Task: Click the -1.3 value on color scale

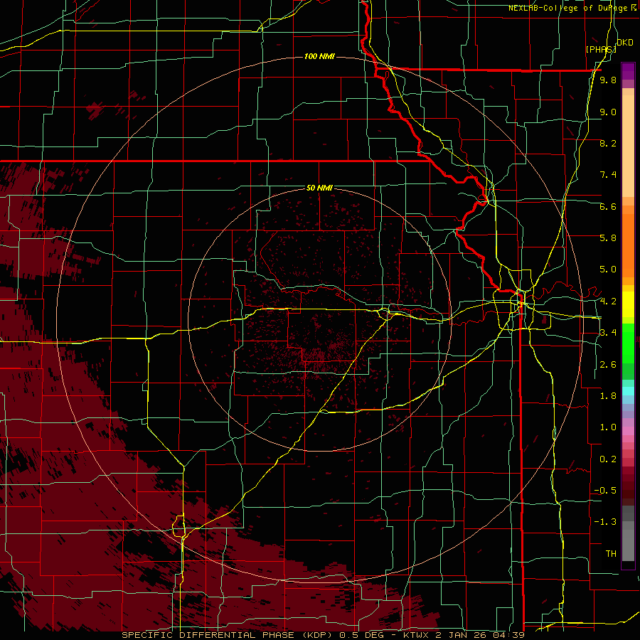Action: click(605, 522)
